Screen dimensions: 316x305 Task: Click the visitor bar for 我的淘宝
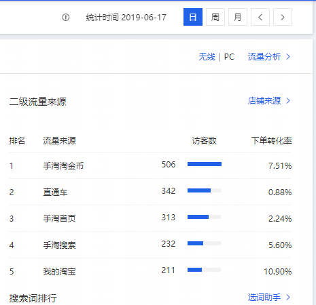point(205,270)
